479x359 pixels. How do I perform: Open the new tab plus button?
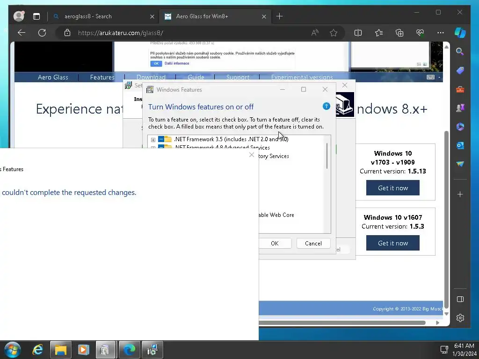[x=279, y=16]
